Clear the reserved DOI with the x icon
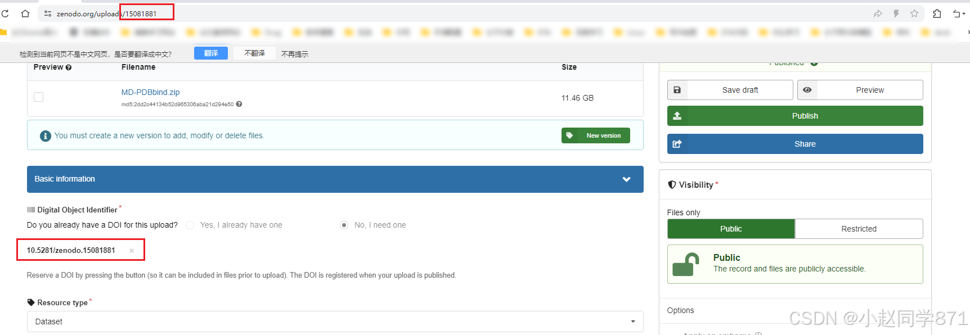This screenshot has width=970, height=335. point(132,251)
